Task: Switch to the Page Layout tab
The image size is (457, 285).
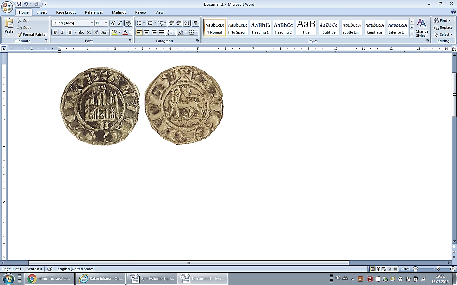Action: (x=66, y=12)
